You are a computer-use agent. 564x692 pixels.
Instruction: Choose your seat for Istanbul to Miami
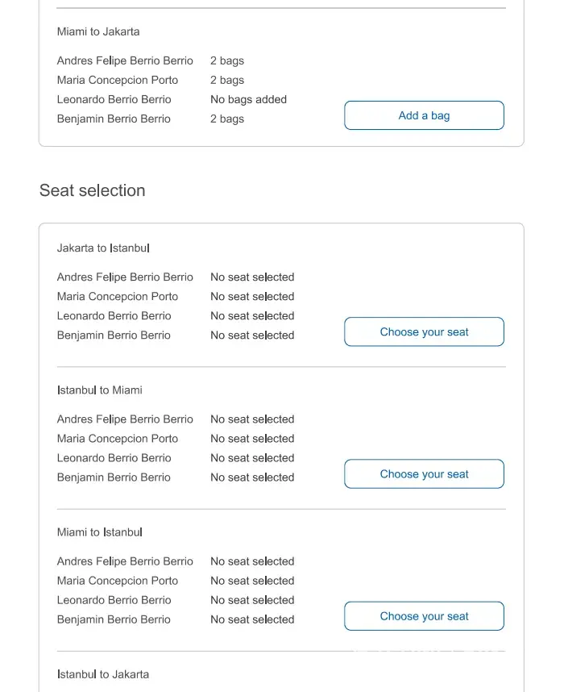click(x=424, y=474)
